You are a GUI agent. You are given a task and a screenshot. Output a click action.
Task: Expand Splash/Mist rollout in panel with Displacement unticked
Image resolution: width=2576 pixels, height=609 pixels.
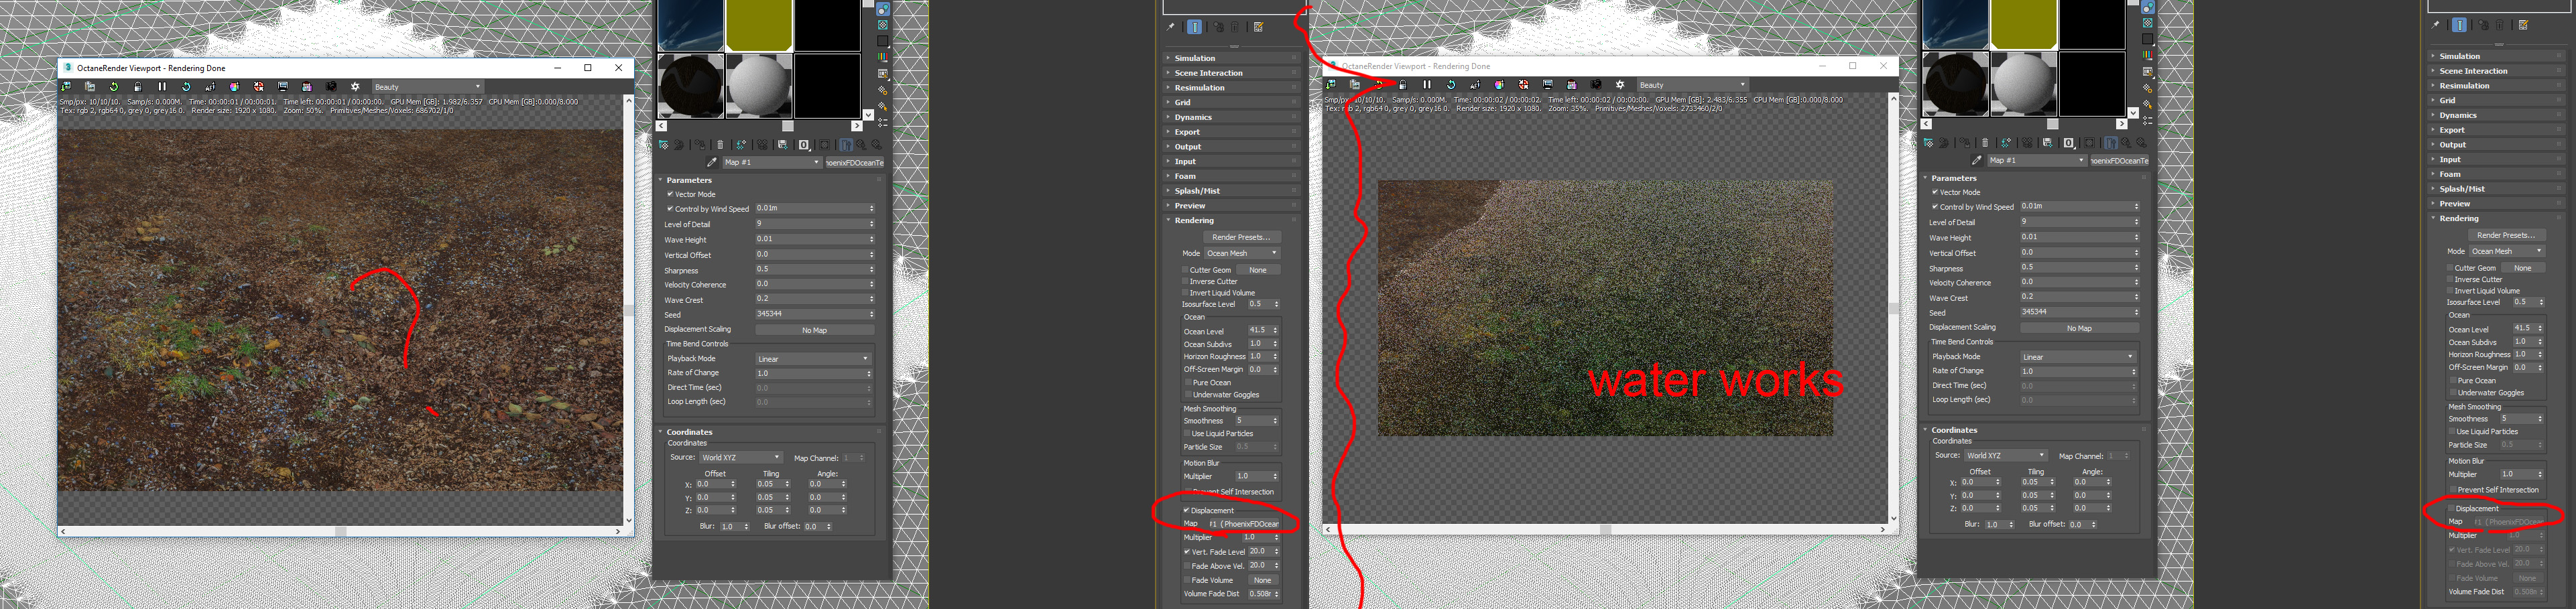click(2496, 189)
